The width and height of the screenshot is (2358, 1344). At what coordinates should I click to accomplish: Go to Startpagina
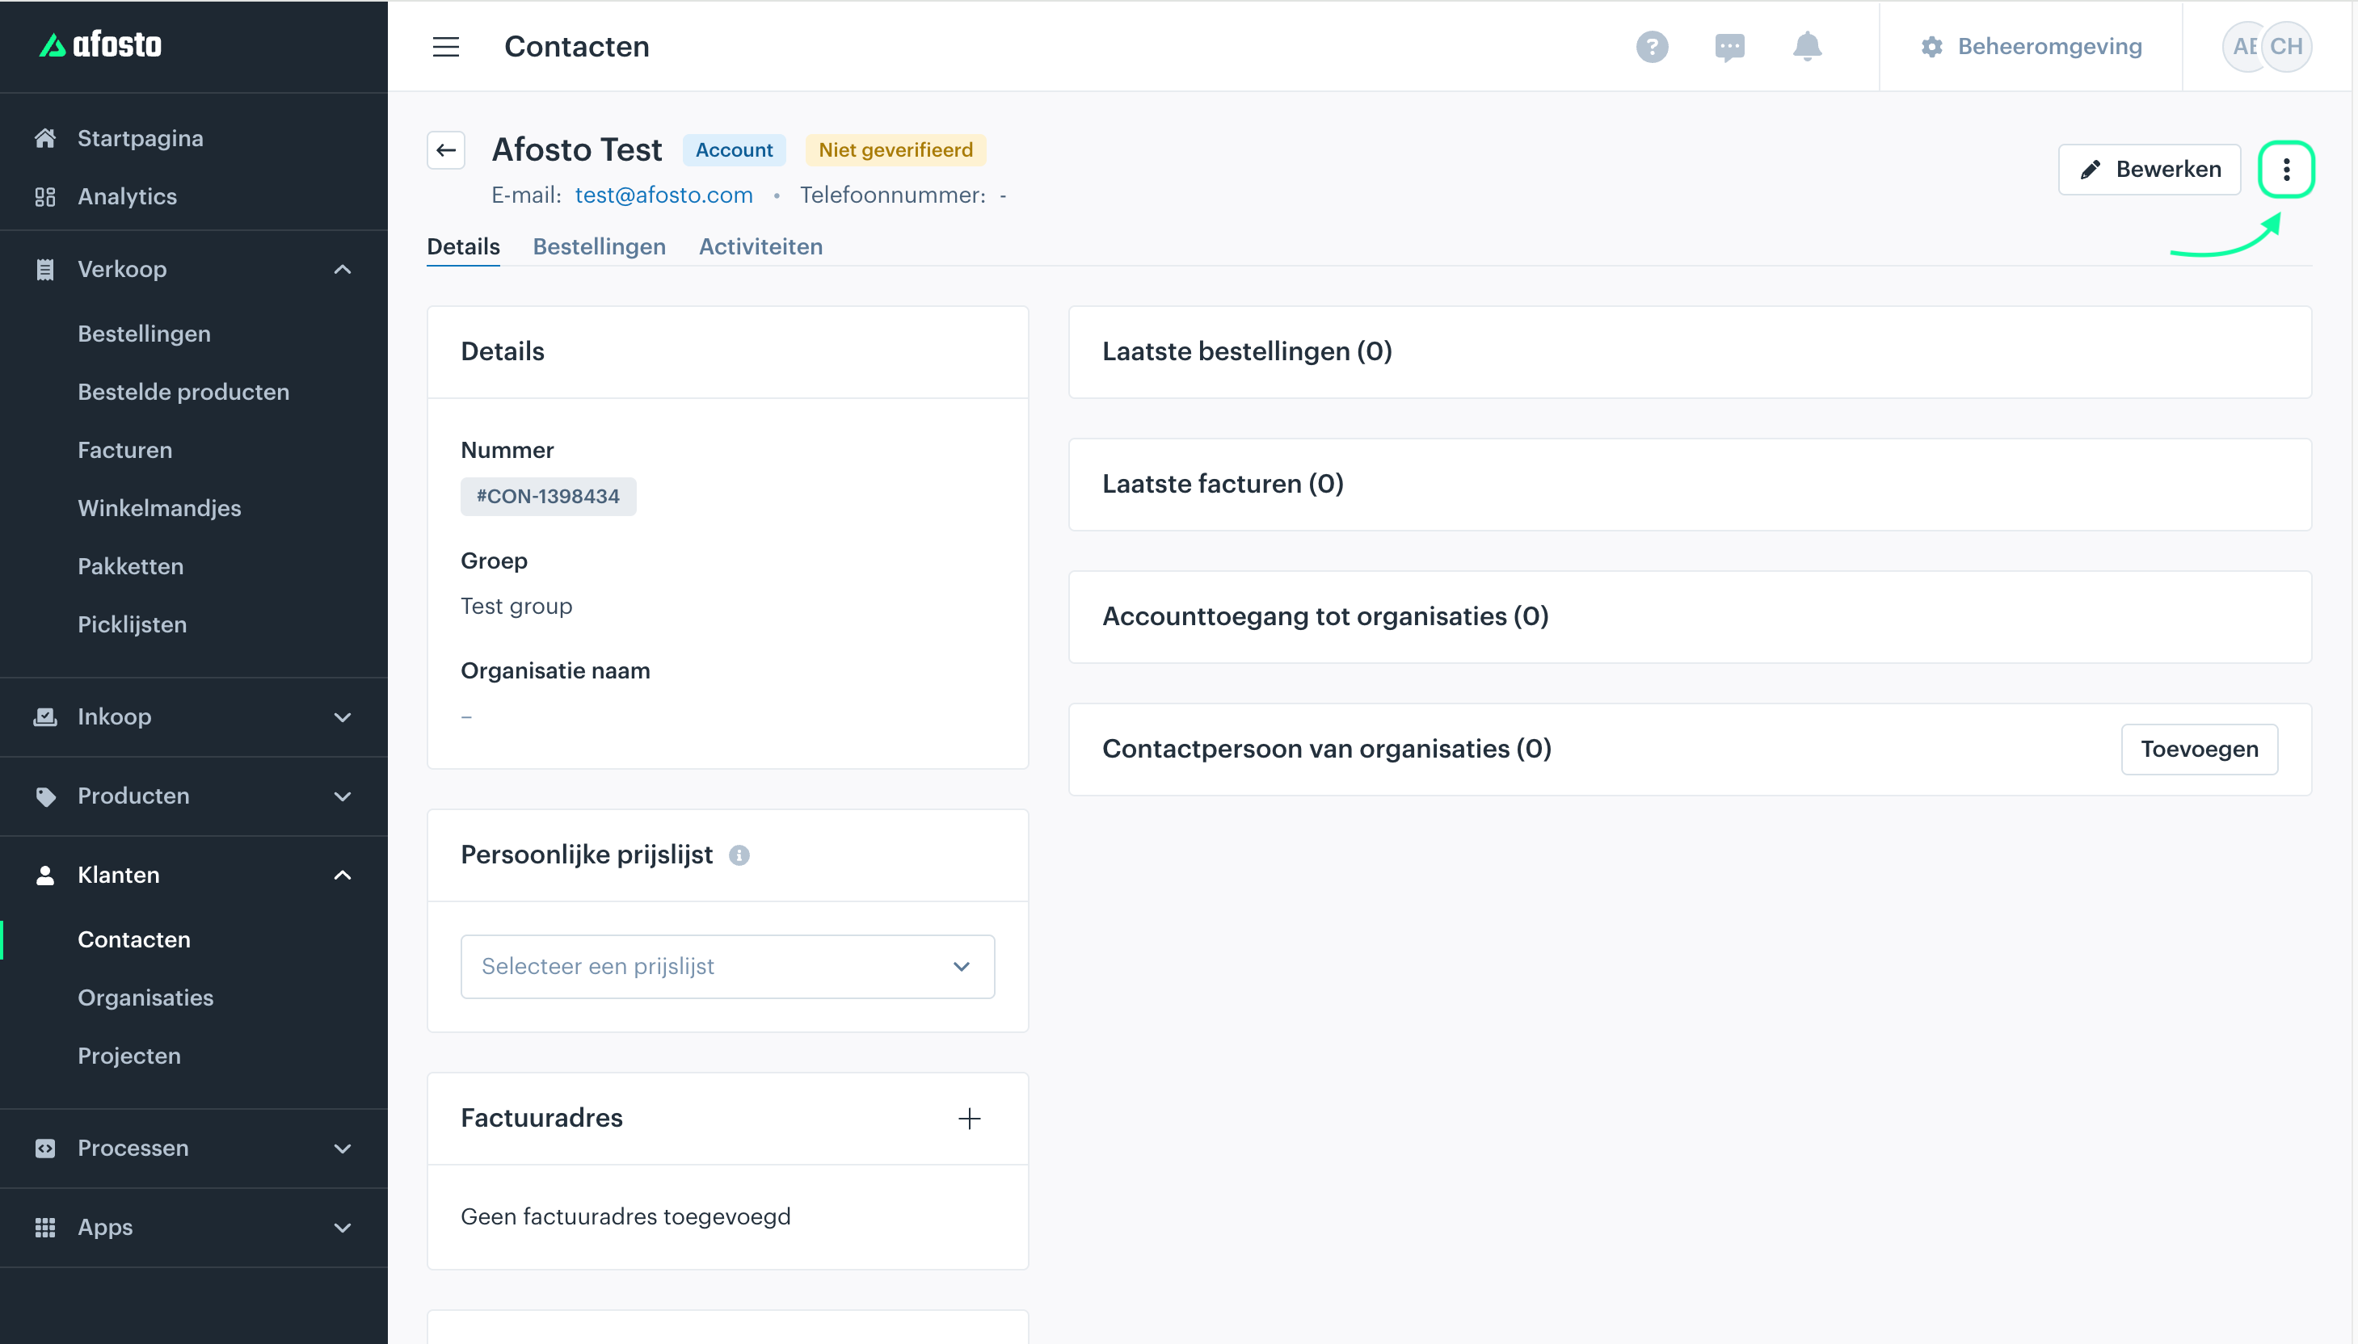[141, 138]
